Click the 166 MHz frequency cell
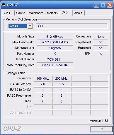This screenshot has width=114, height=135. [x=43, y=78]
